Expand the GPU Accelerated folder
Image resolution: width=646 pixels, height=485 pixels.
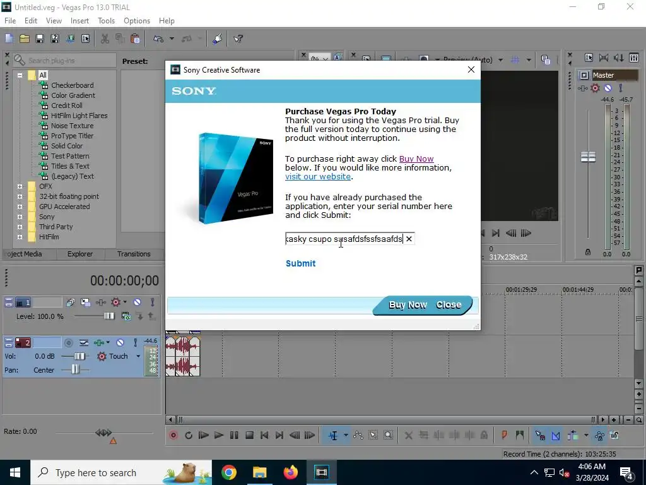point(20,207)
